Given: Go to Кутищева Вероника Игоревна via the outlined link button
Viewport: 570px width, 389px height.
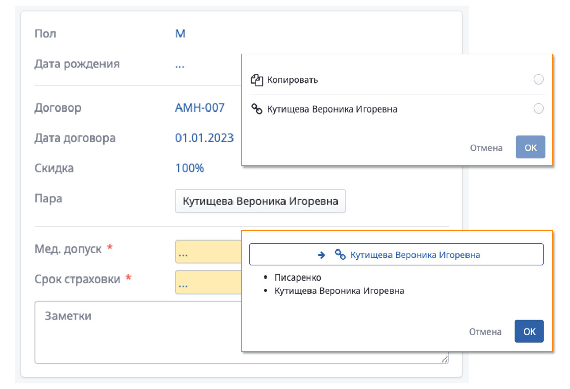Looking at the screenshot, I should pos(396,255).
